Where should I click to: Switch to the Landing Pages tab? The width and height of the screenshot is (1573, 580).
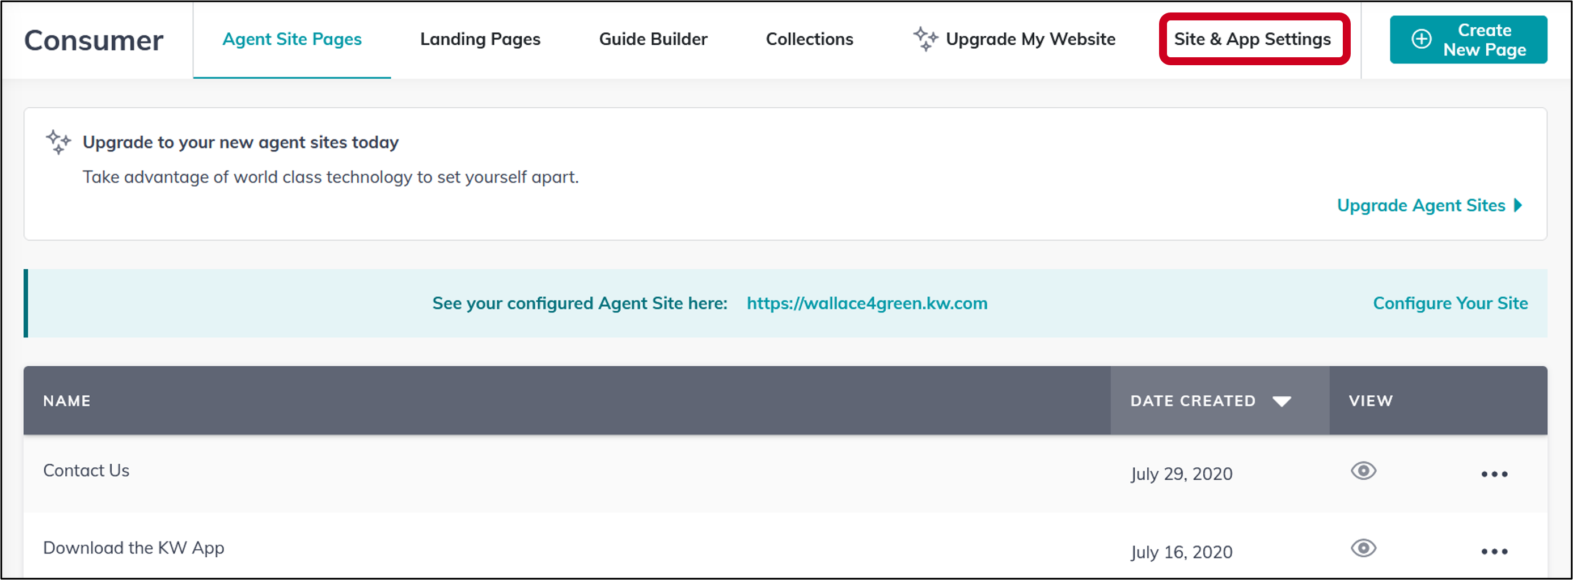(x=480, y=39)
